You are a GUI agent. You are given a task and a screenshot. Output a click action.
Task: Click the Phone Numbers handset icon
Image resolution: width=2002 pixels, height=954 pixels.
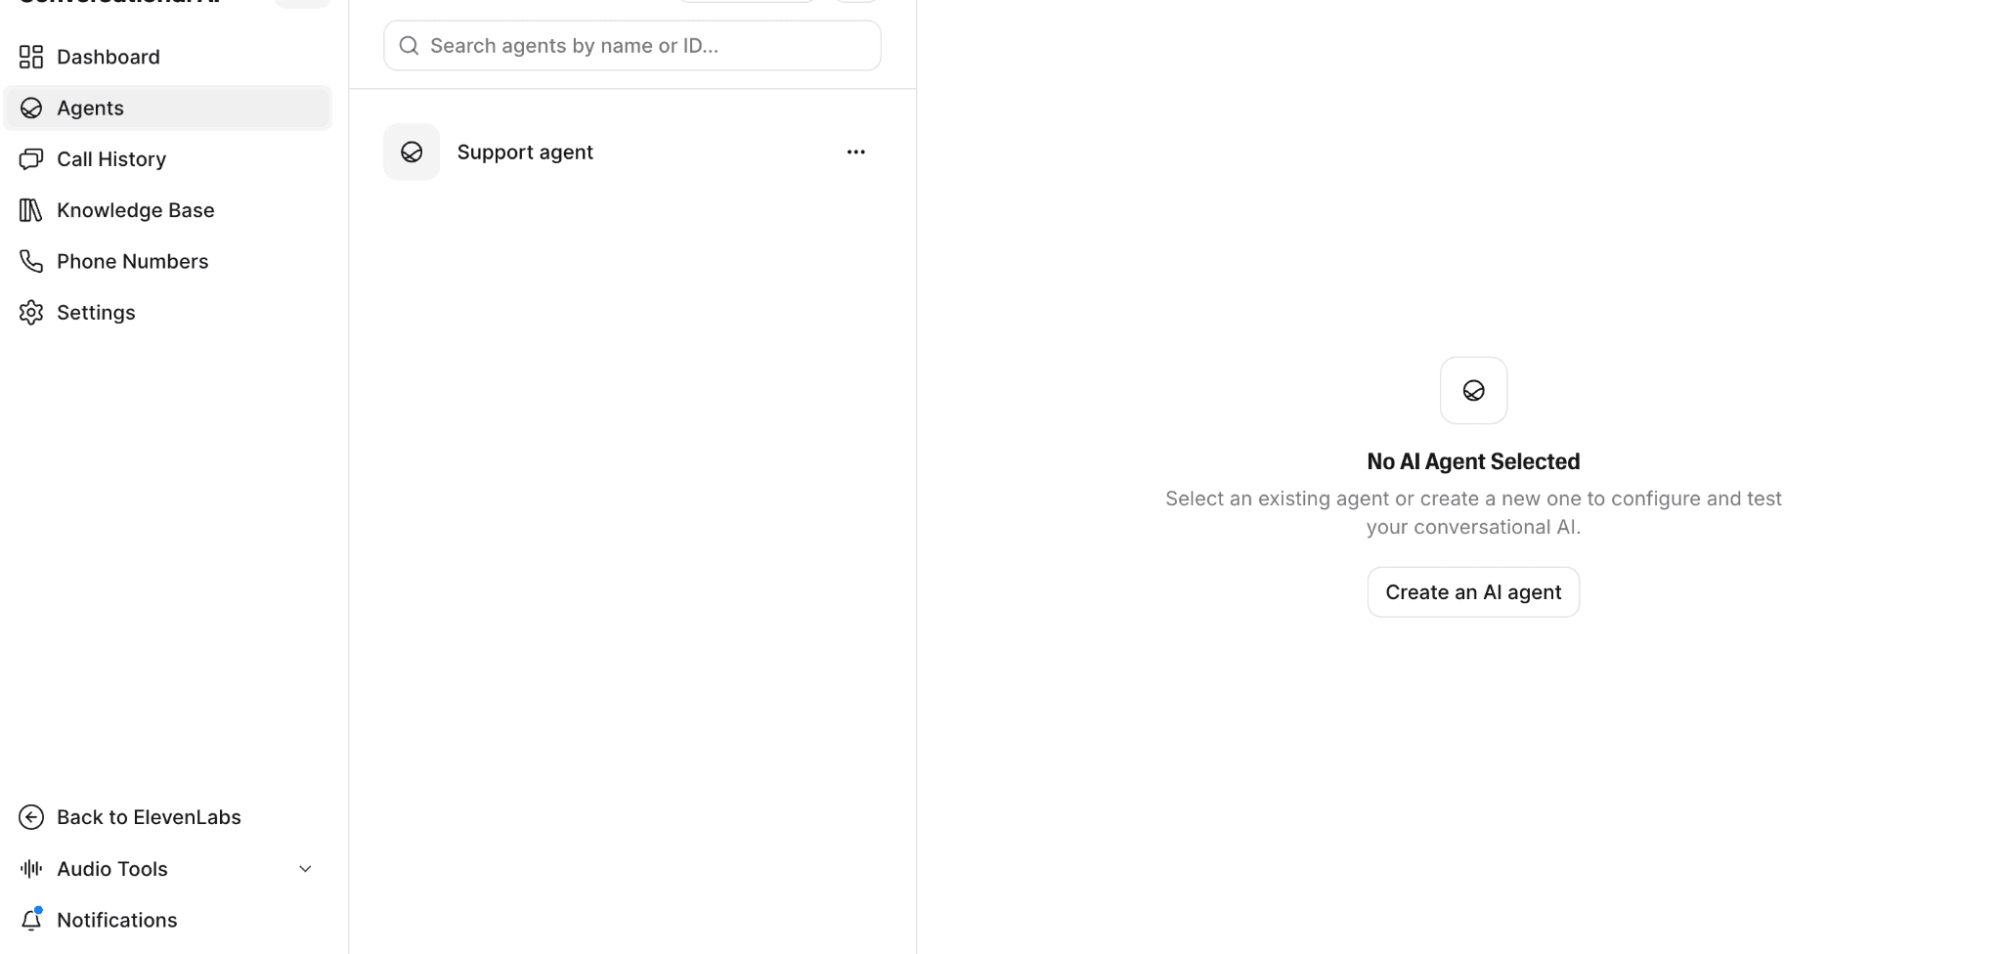31,261
